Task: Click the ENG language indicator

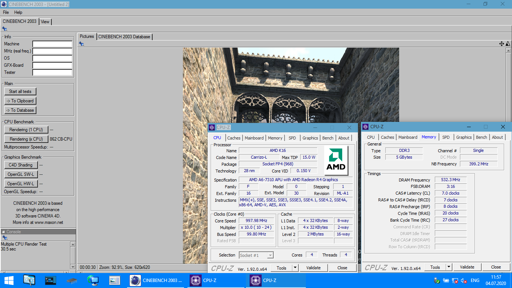Action: (x=475, y=280)
